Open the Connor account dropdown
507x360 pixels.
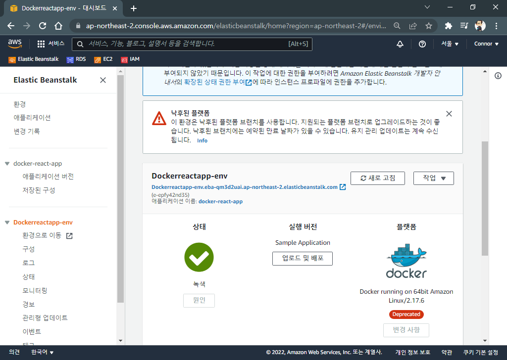tap(486, 44)
